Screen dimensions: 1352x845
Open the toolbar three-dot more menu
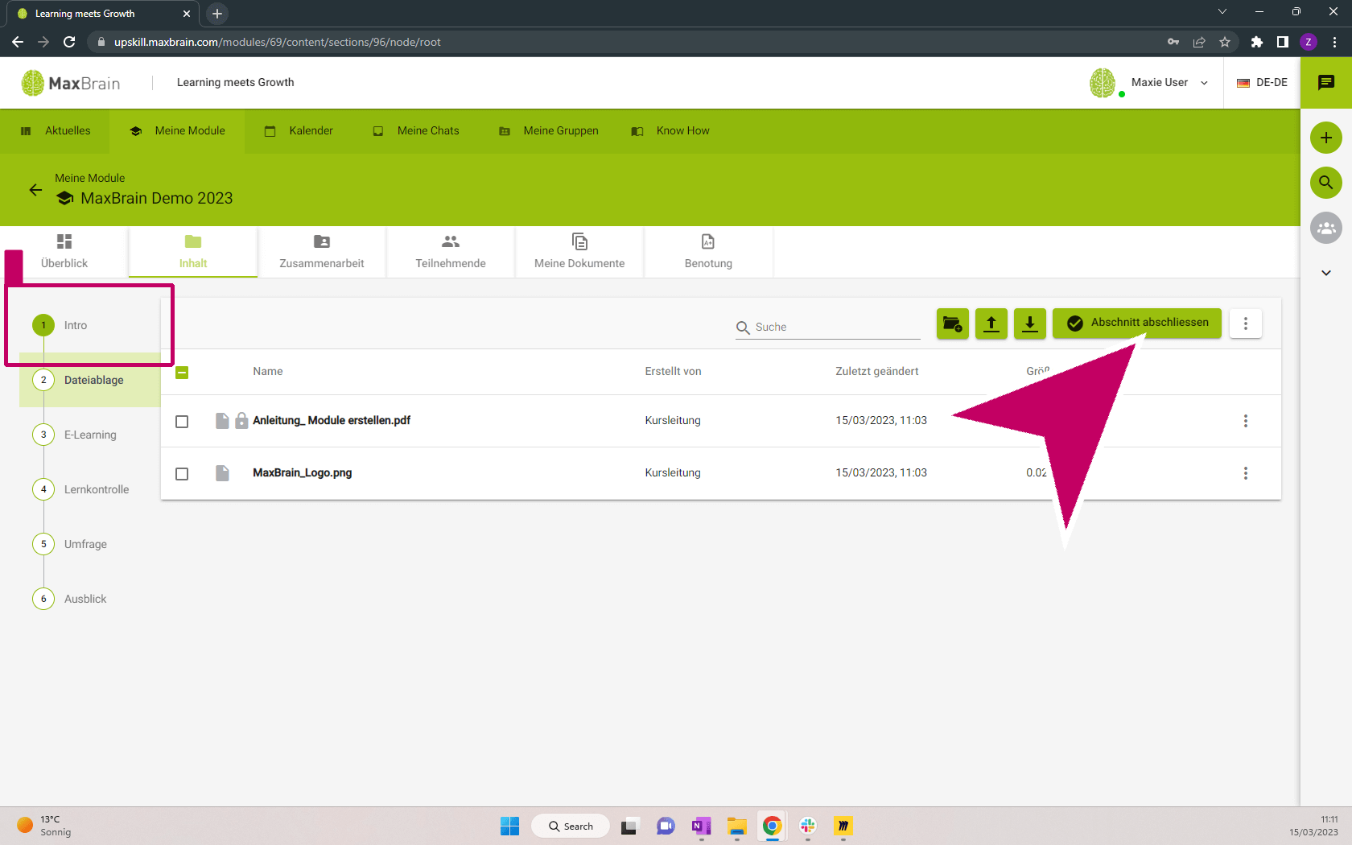tap(1246, 324)
